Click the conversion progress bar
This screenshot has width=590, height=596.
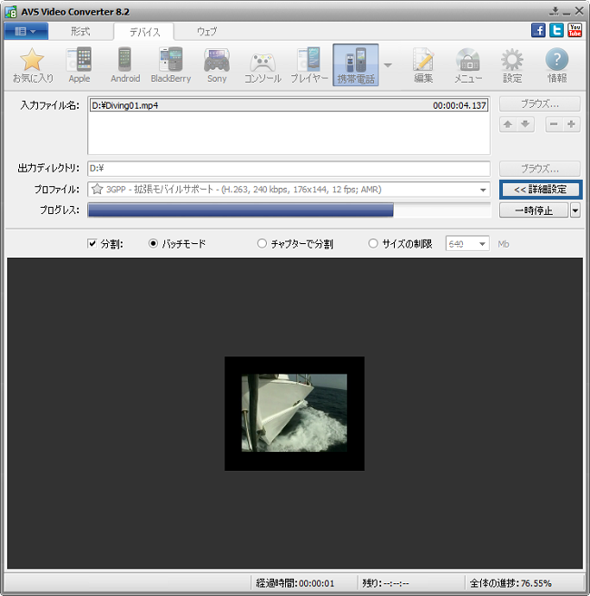coord(289,210)
